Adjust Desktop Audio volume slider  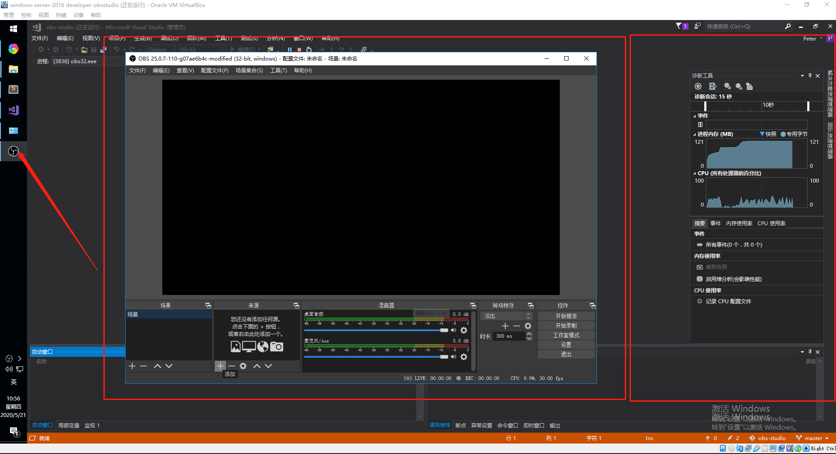pyautogui.click(x=376, y=330)
